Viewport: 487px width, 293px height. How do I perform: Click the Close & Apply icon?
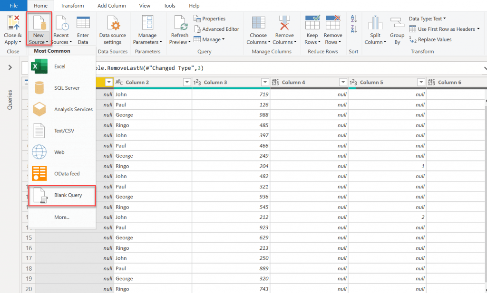(13, 23)
